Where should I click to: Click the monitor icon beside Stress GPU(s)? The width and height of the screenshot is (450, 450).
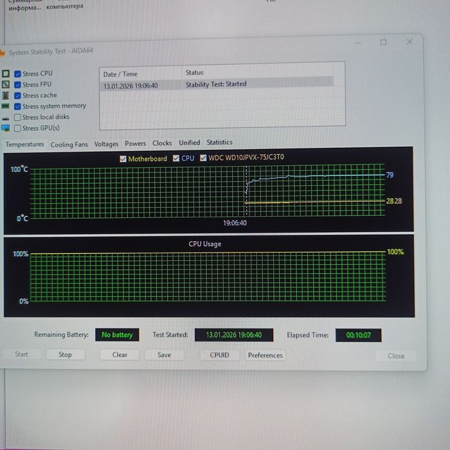click(x=5, y=128)
